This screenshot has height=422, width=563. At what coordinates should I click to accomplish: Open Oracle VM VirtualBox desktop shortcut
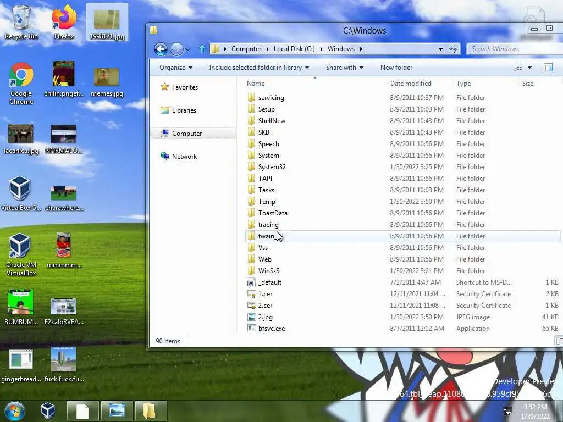pyautogui.click(x=21, y=255)
